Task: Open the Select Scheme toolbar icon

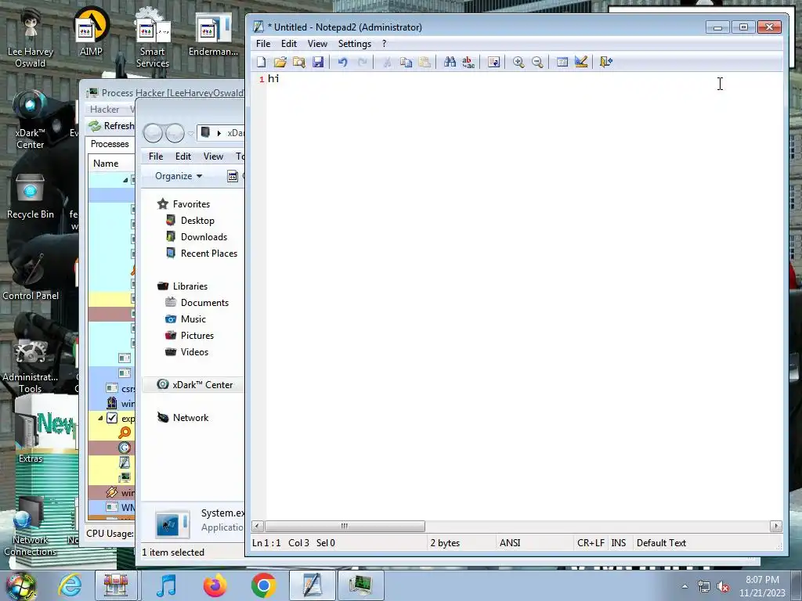Action: click(x=562, y=63)
